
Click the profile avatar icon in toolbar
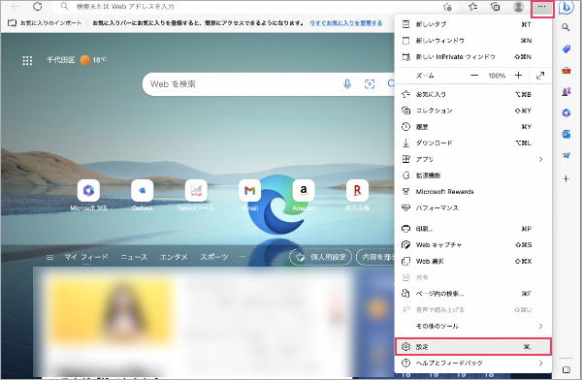point(518,7)
